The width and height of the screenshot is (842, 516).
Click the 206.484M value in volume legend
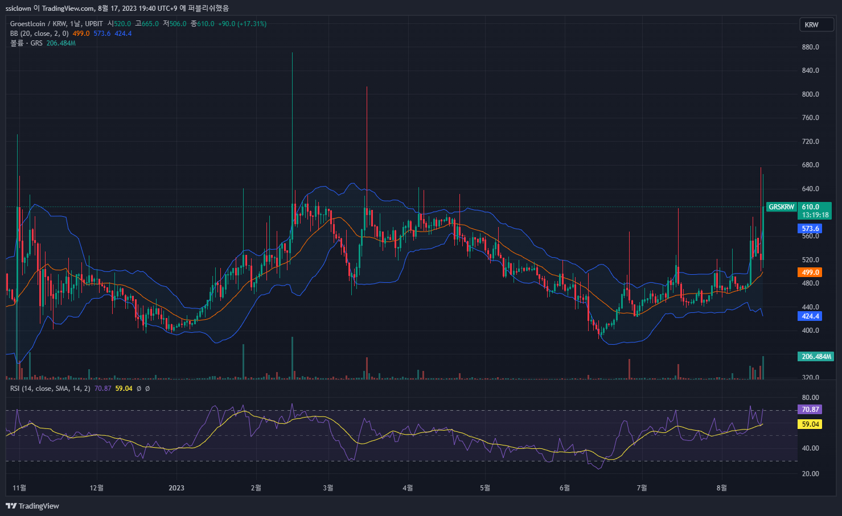tap(61, 43)
